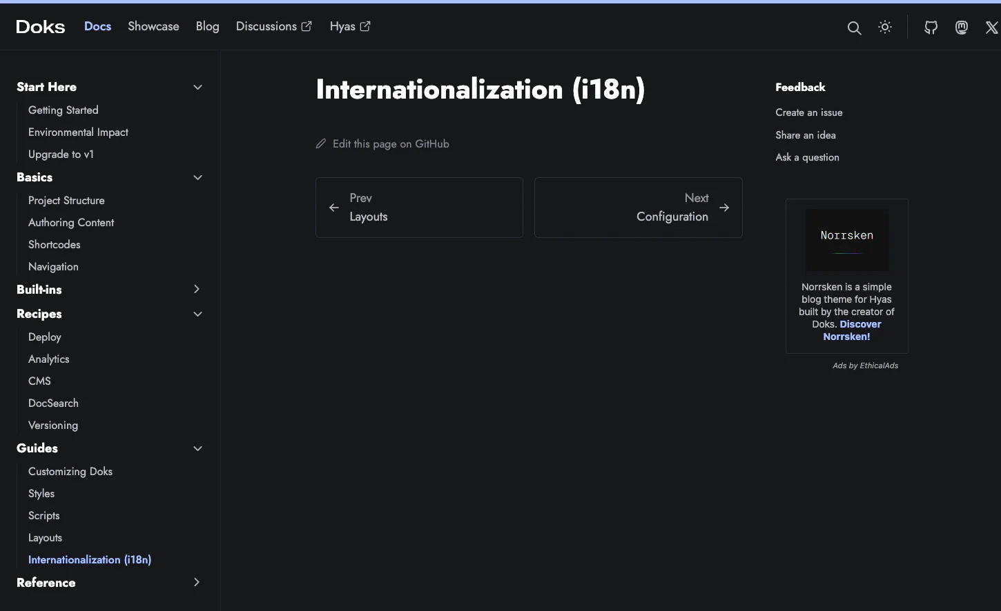The width and height of the screenshot is (1001, 611).
Task: Open Getting Started in sidebar
Action: 64,110
